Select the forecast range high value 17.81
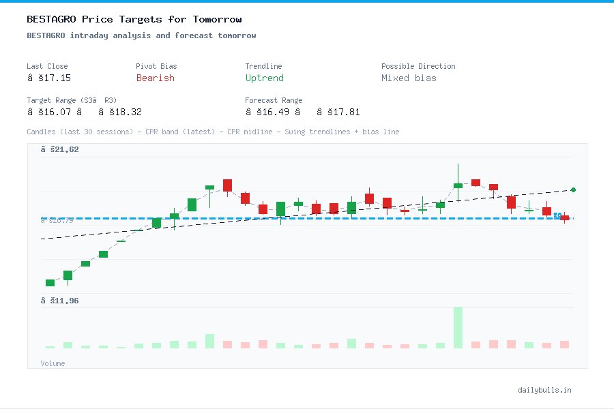 pos(338,112)
